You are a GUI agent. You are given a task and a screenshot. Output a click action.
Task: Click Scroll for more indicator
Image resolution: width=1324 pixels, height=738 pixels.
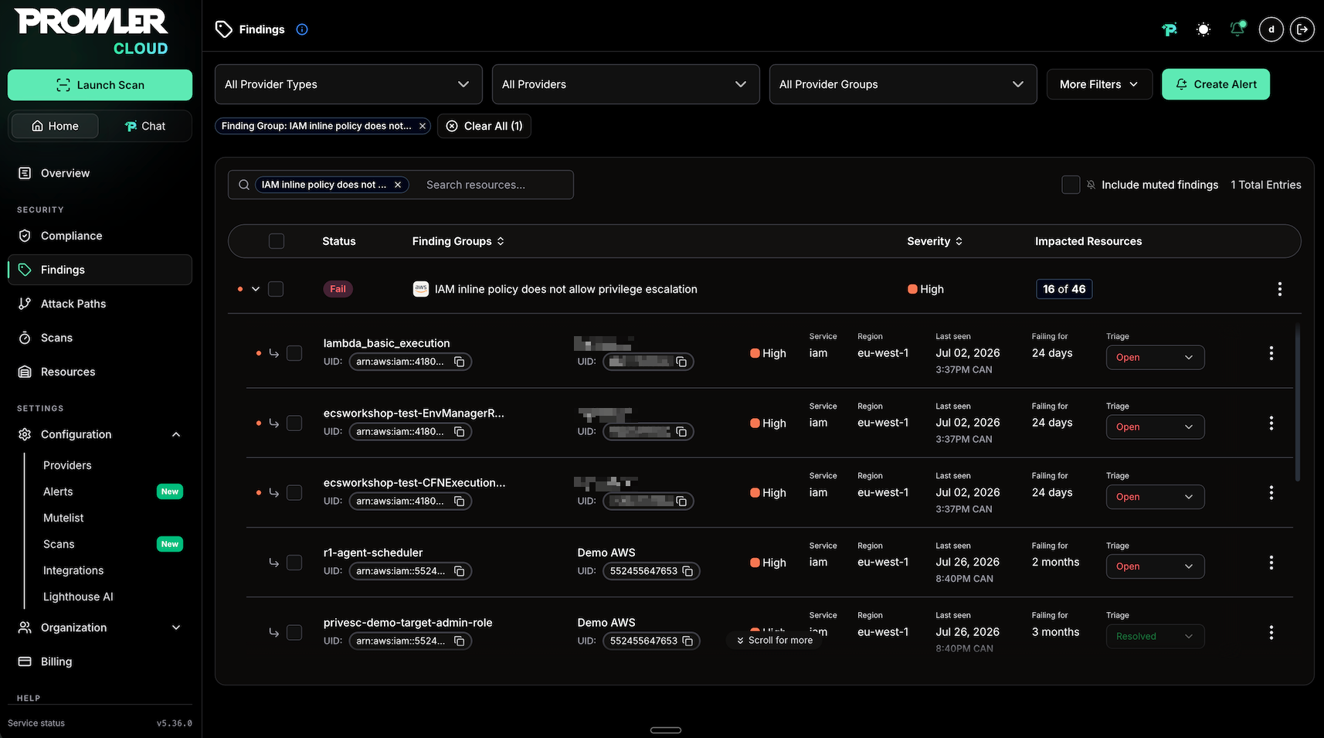[x=774, y=640]
